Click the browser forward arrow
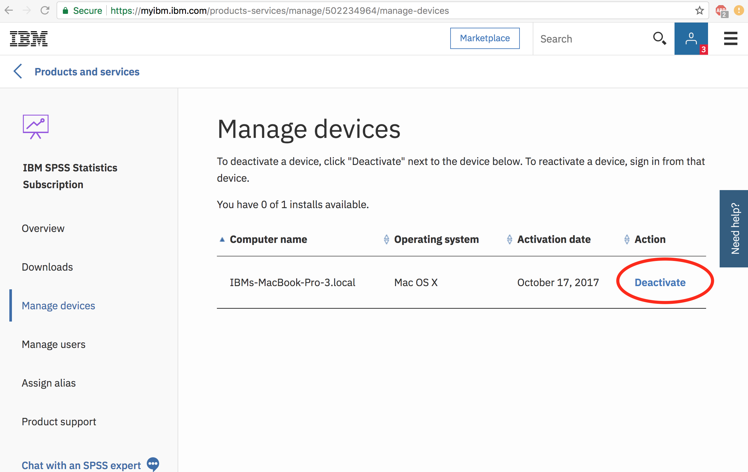 (x=27, y=11)
